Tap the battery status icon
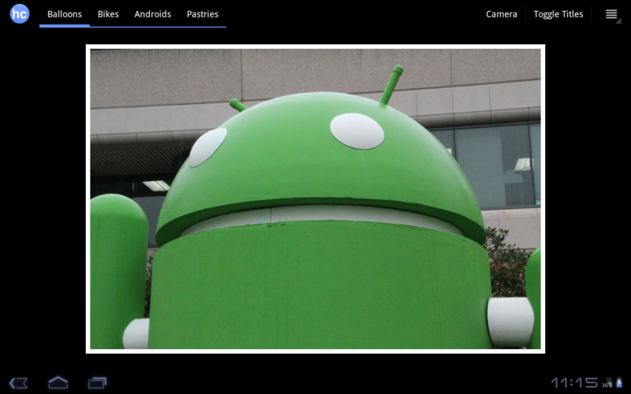The height and width of the screenshot is (394, 631). pos(619,383)
